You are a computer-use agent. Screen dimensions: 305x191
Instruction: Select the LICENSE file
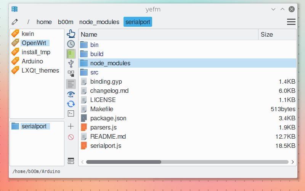point(103,100)
